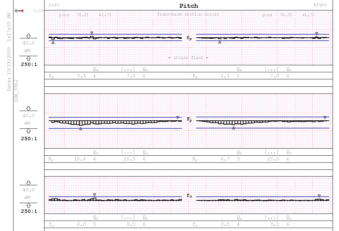Click the center fu label in bottom chart
Image resolution: width=339 pixels, height=231 pixels.
(189, 195)
